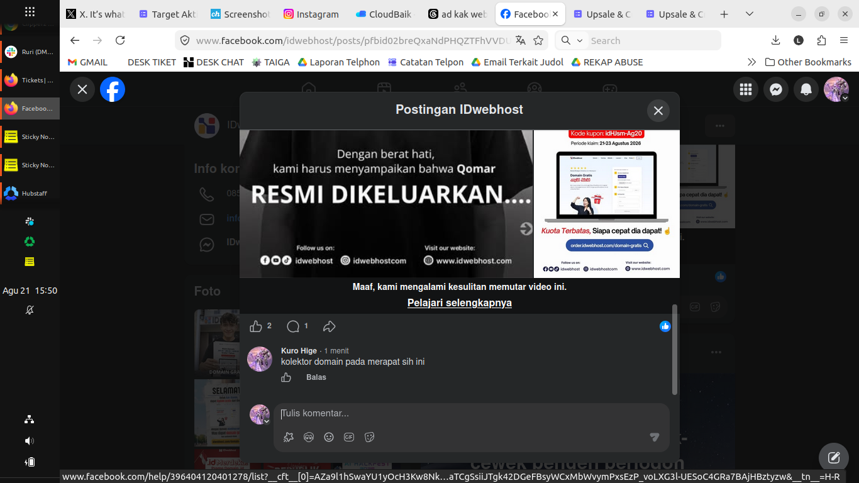859x483 pixels.
Task: Open Messenger in Facebook header
Action: [x=776, y=89]
